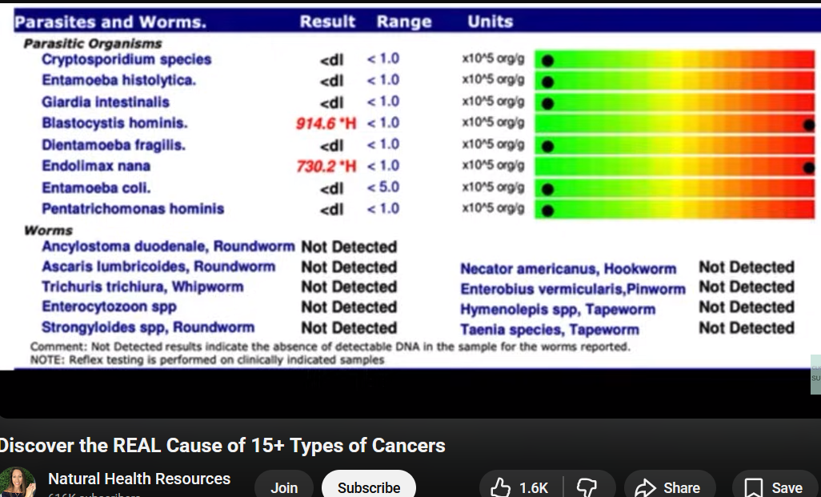
Task: Open the Natural Health Resources channel avatar
Action: pyautogui.click(x=18, y=484)
